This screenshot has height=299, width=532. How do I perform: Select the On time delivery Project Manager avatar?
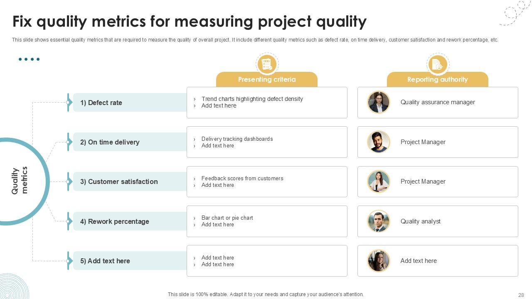[x=378, y=142]
